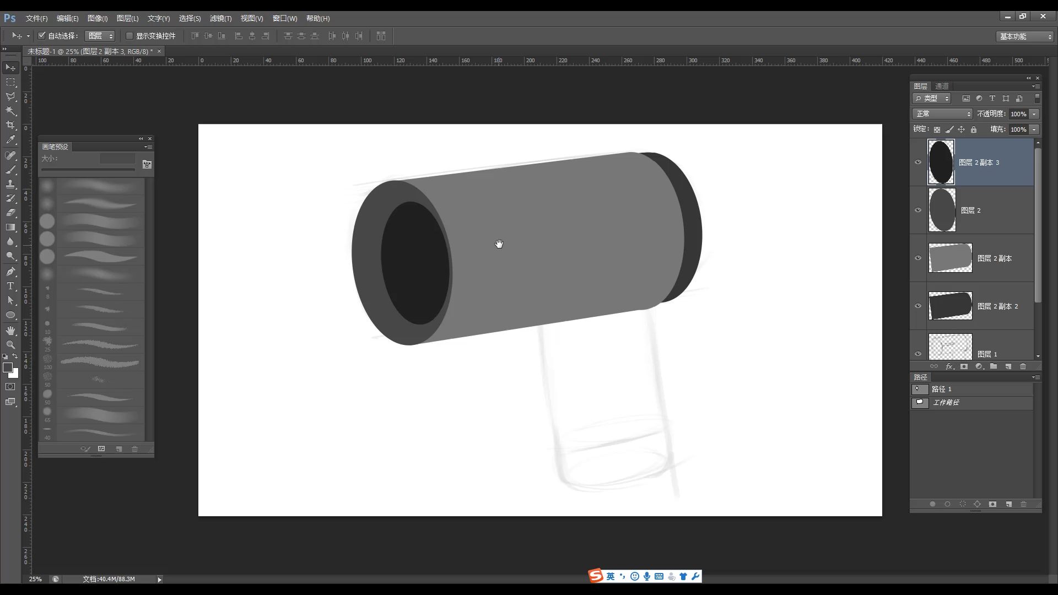Enable the 自动选择 checkbox

point(42,36)
